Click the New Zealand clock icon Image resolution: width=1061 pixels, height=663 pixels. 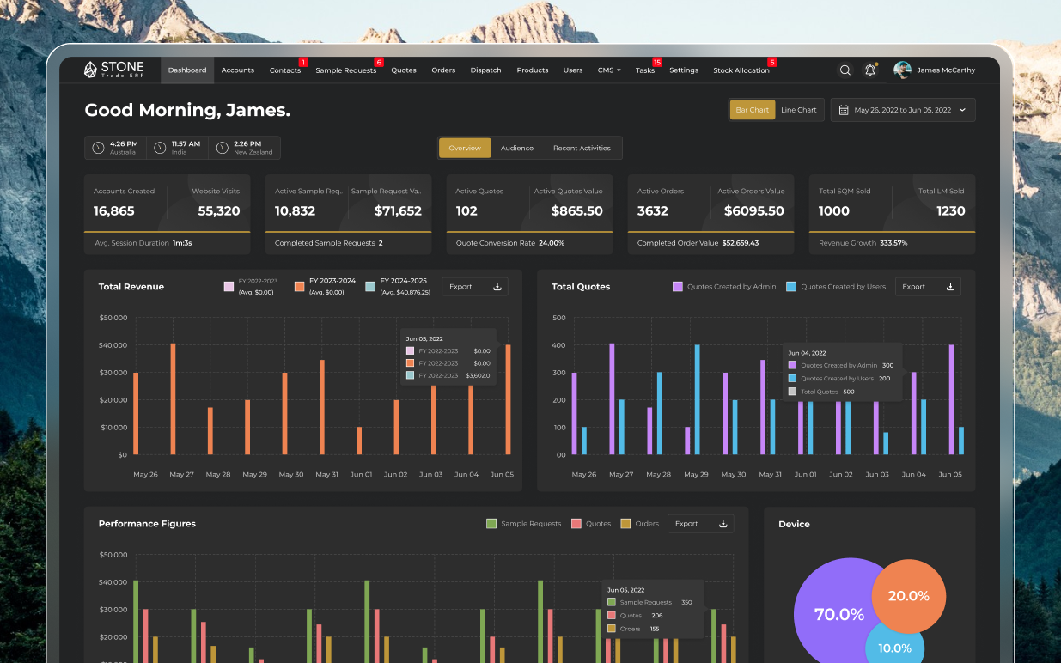coord(222,148)
